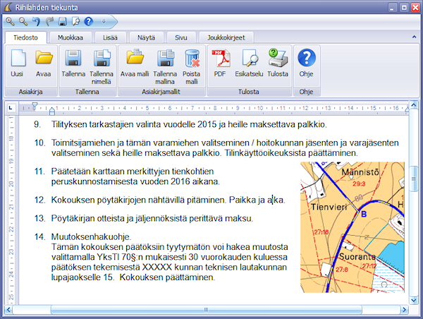423x319 pixels.
Task: Expand the quick access toolbar customize arrow
Action: coord(104,22)
